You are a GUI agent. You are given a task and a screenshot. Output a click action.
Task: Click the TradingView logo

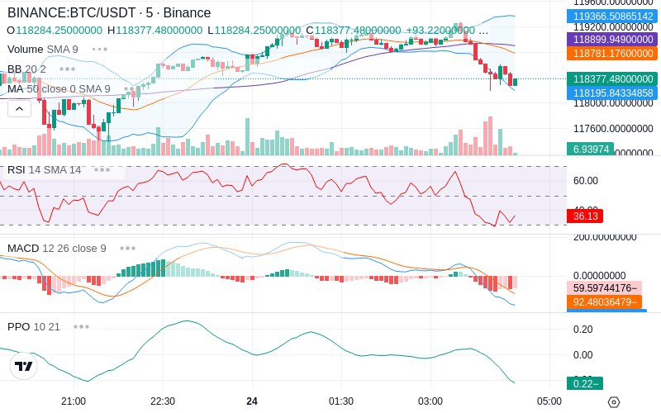(24, 366)
